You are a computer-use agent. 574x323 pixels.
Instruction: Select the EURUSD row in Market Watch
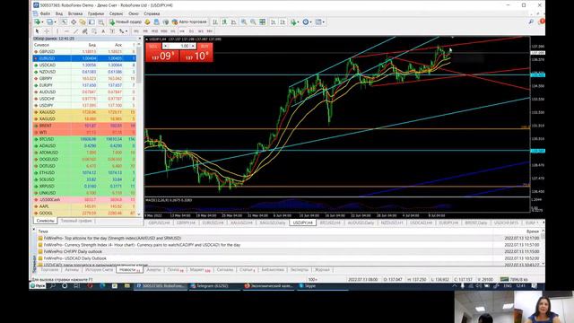[84, 58]
